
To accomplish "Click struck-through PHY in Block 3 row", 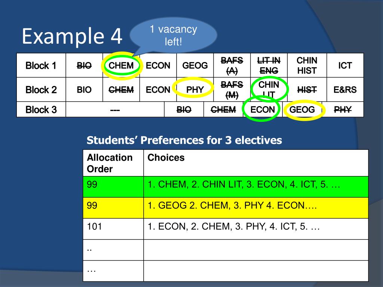I will [x=343, y=109].
